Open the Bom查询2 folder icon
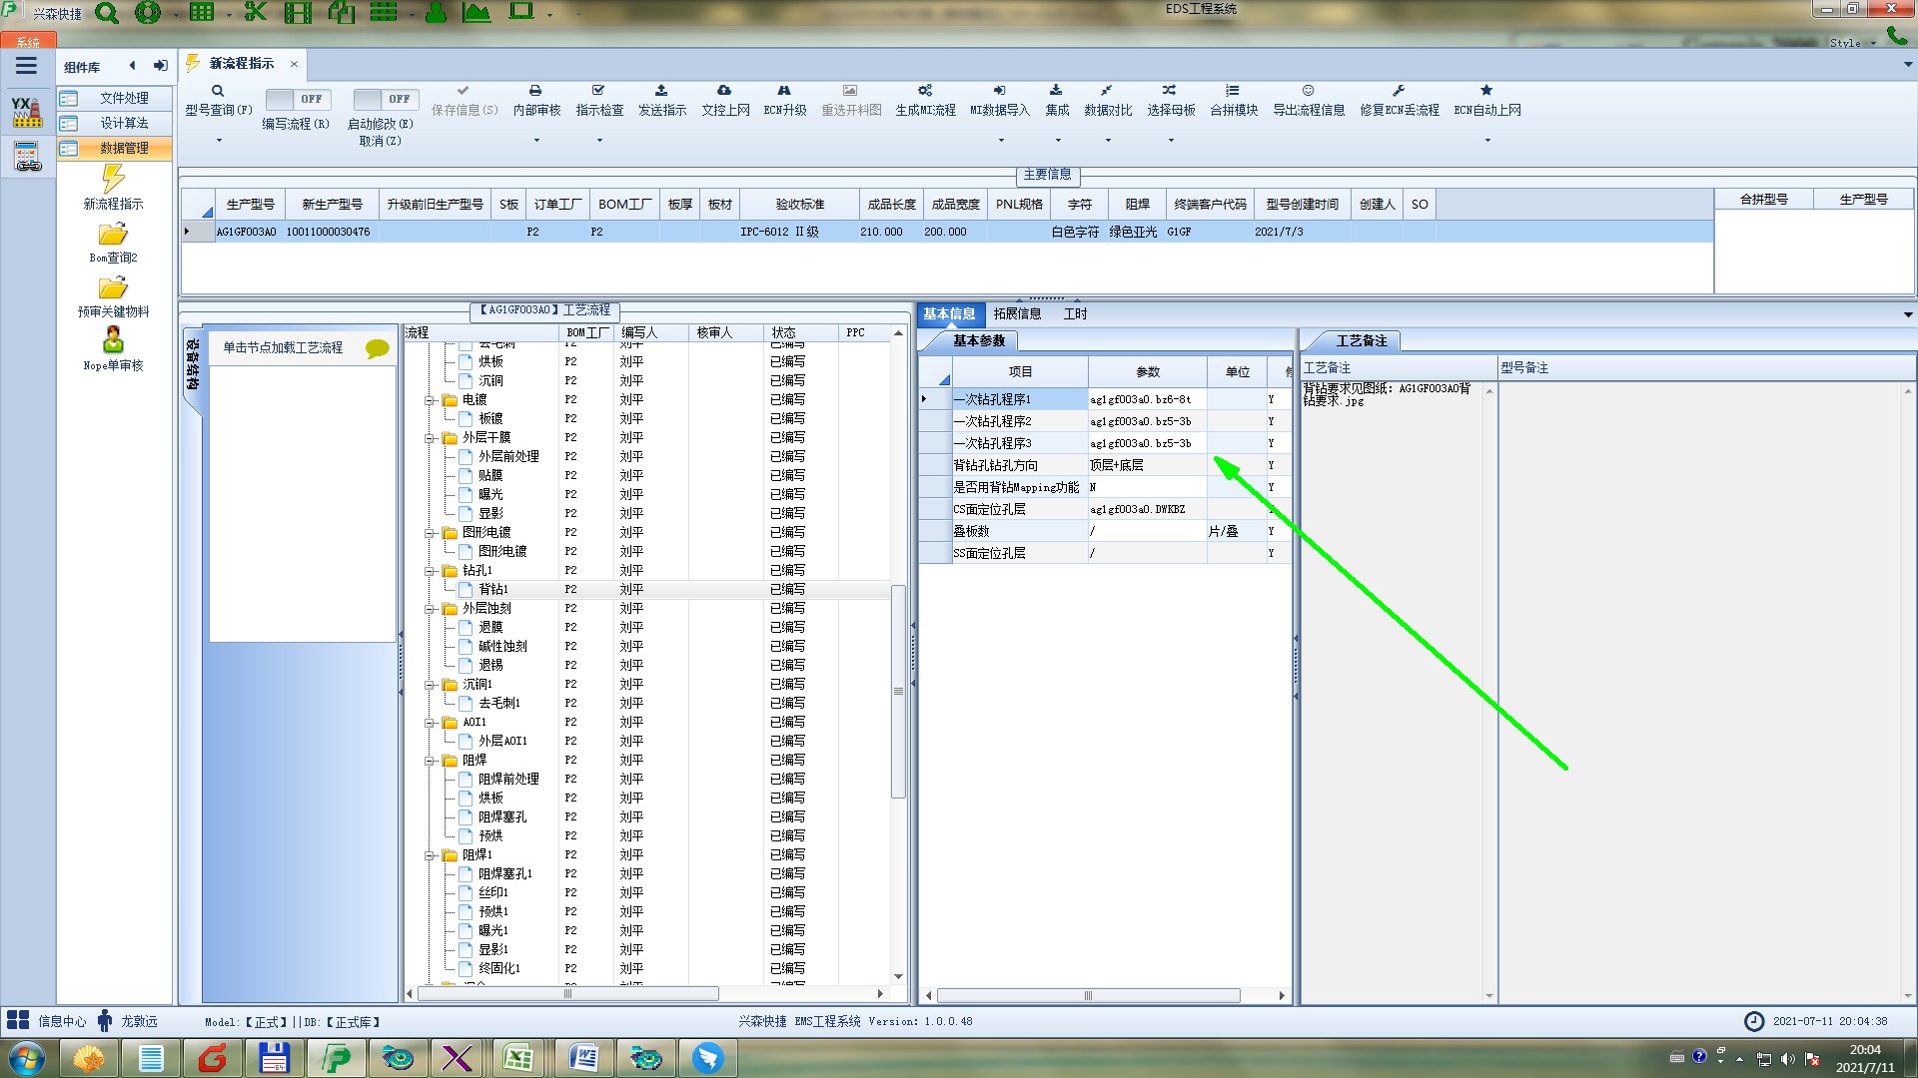Screen dimensions: 1918x1078 tap(113, 235)
